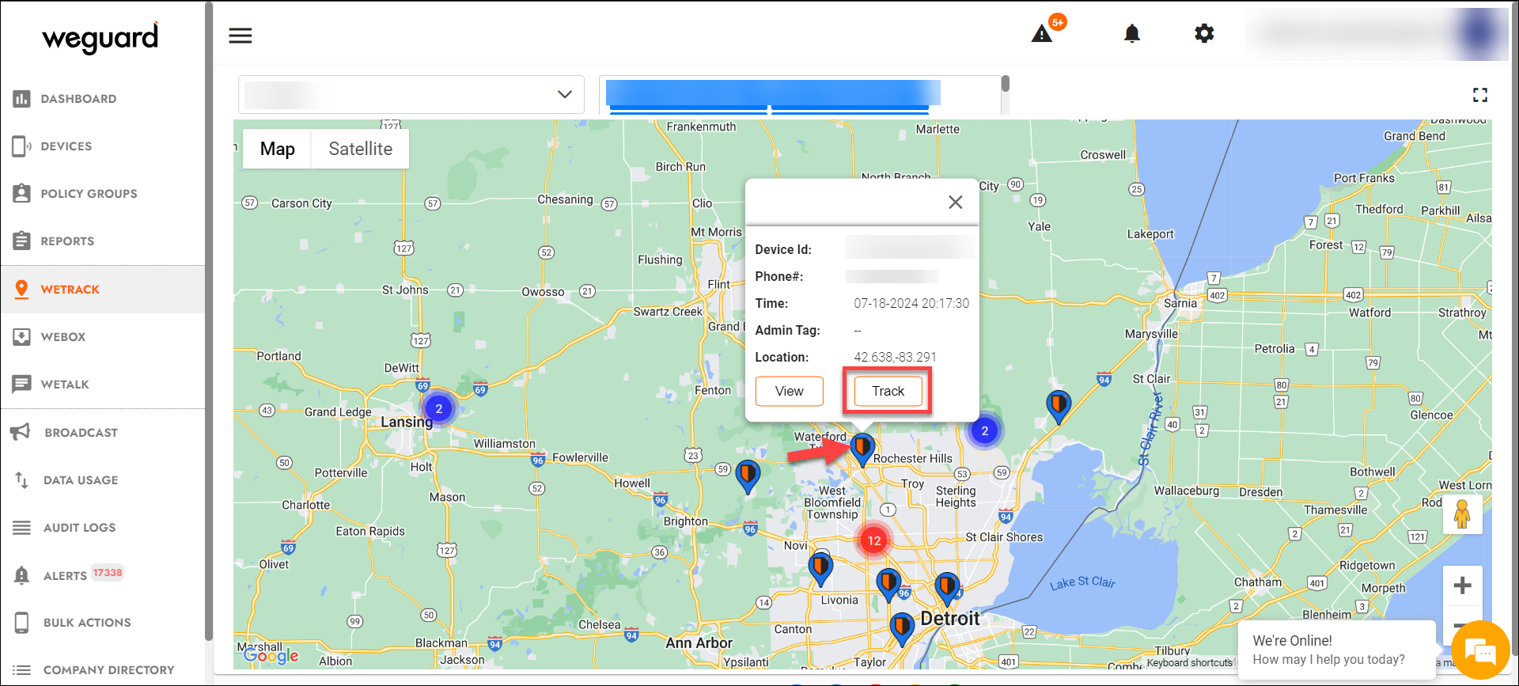Open Company Directory section
1519x686 pixels.
[108, 670]
